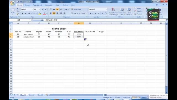The width and height of the screenshot is (177, 100).
Task: Apply the cell Borders button
Action: point(34,13)
